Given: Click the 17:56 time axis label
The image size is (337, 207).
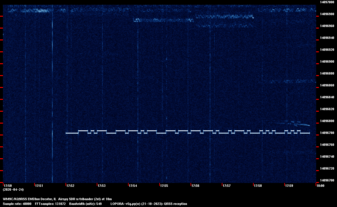Looking at the screenshot, I should point(195,186).
